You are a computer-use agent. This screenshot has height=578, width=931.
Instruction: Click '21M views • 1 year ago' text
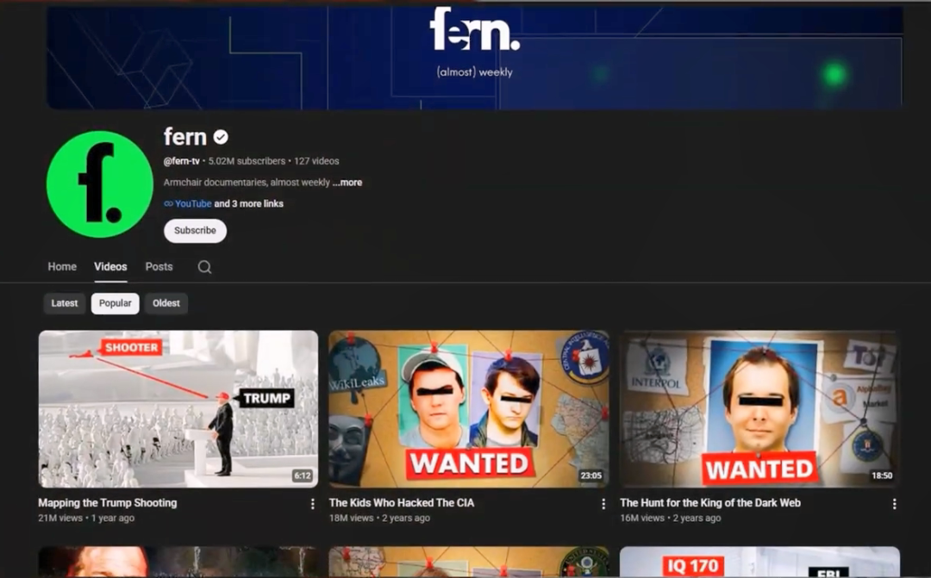tap(86, 518)
